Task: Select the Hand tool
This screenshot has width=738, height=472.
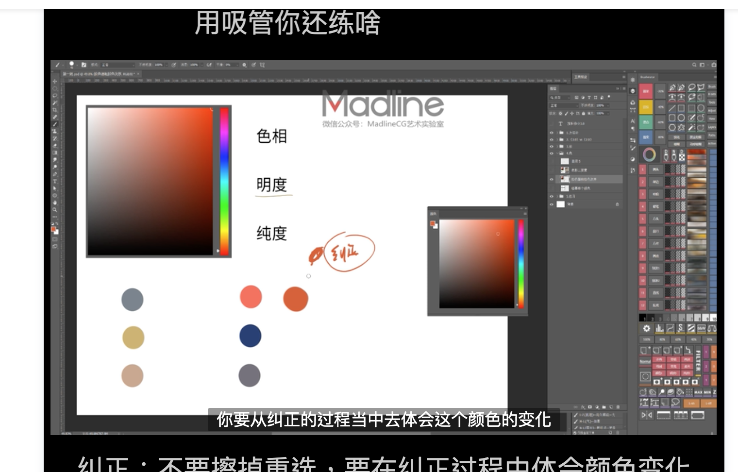Action: tap(54, 202)
